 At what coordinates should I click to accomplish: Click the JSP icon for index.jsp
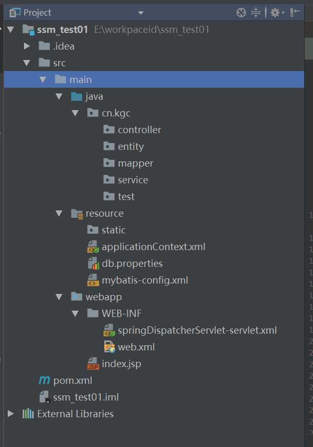[93, 364]
